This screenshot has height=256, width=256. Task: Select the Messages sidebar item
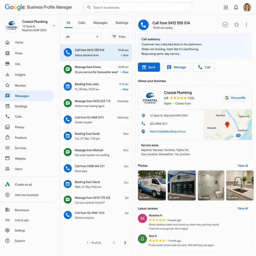27,96
